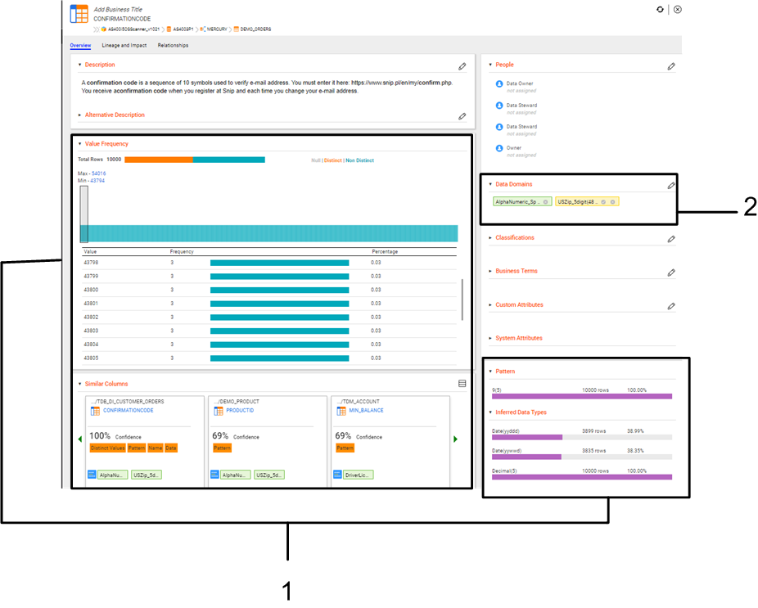
Task: Select the value 43805 row
Action: tap(270, 358)
